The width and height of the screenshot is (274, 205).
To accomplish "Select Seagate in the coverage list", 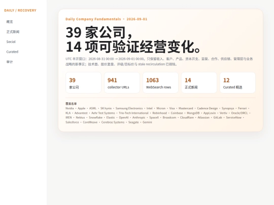I will pyautogui.click(x=133, y=122).
